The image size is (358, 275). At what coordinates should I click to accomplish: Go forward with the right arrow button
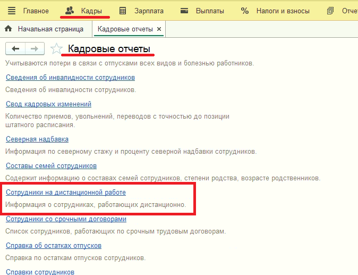(35, 49)
